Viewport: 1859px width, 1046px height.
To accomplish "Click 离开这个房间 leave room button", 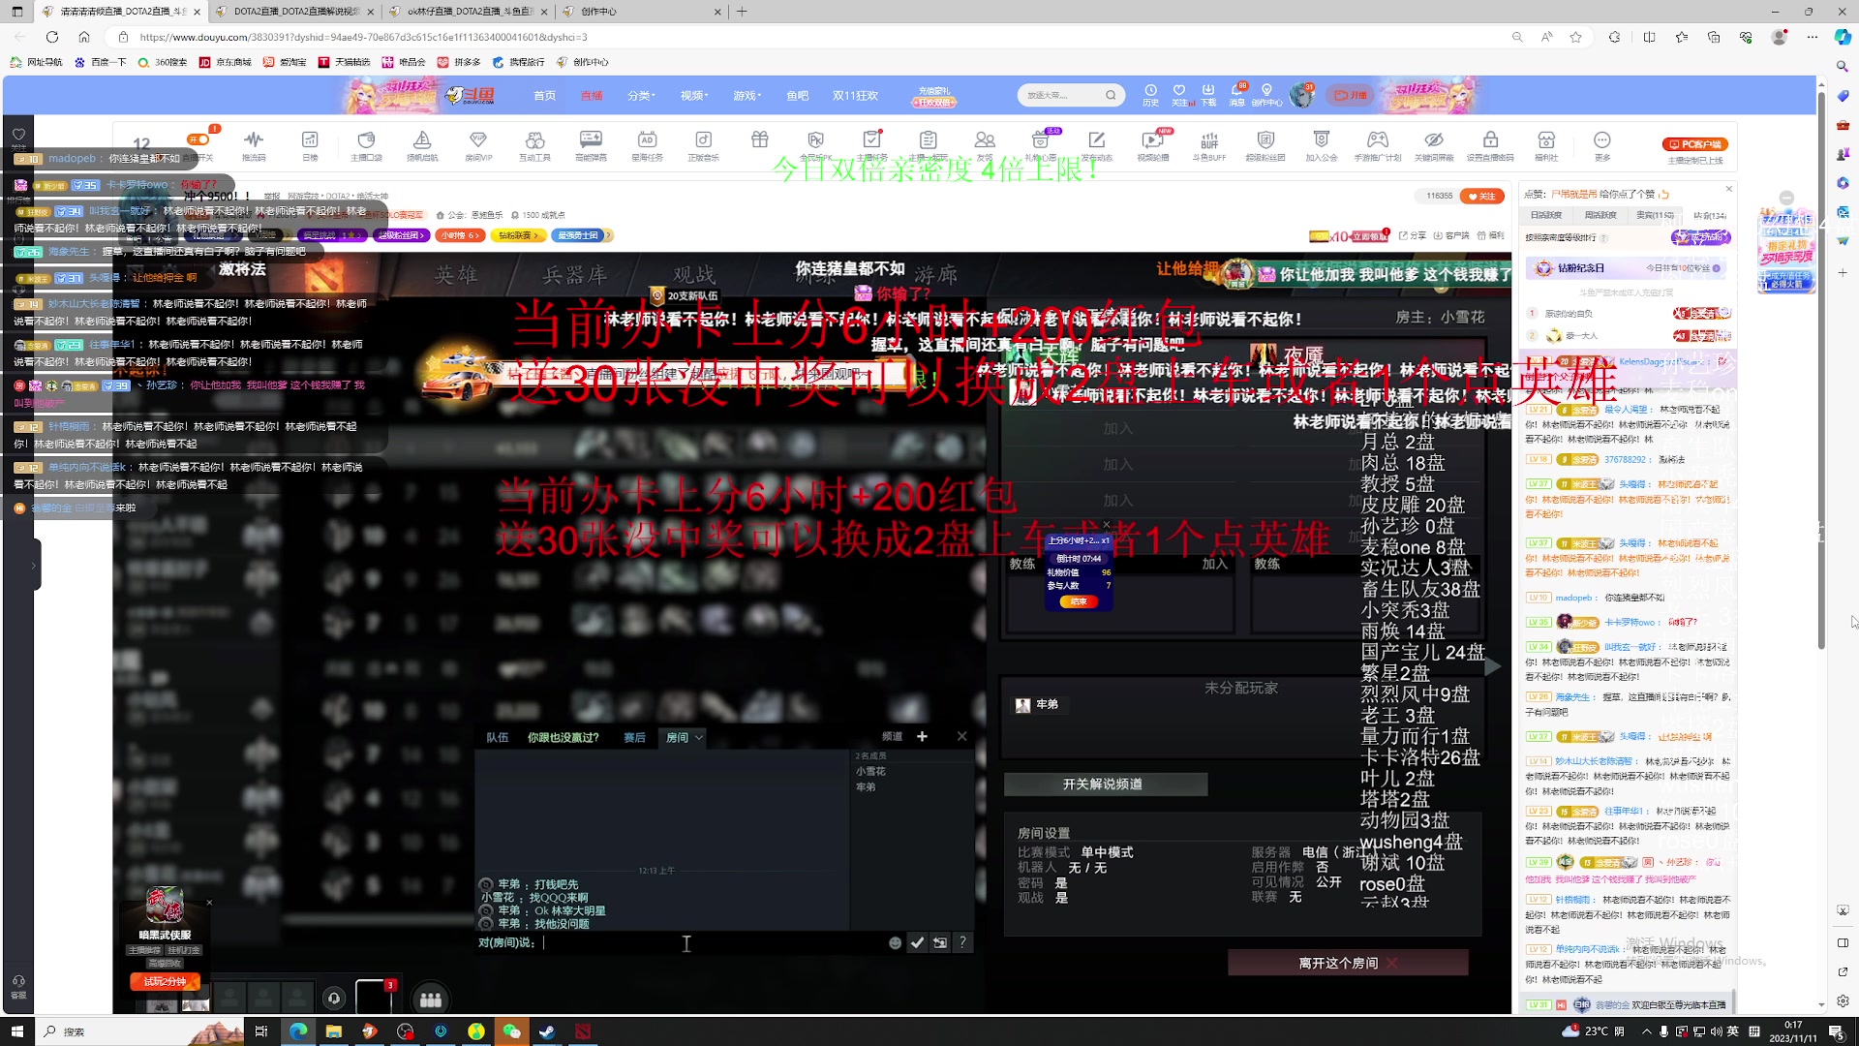I will 1348,963.
